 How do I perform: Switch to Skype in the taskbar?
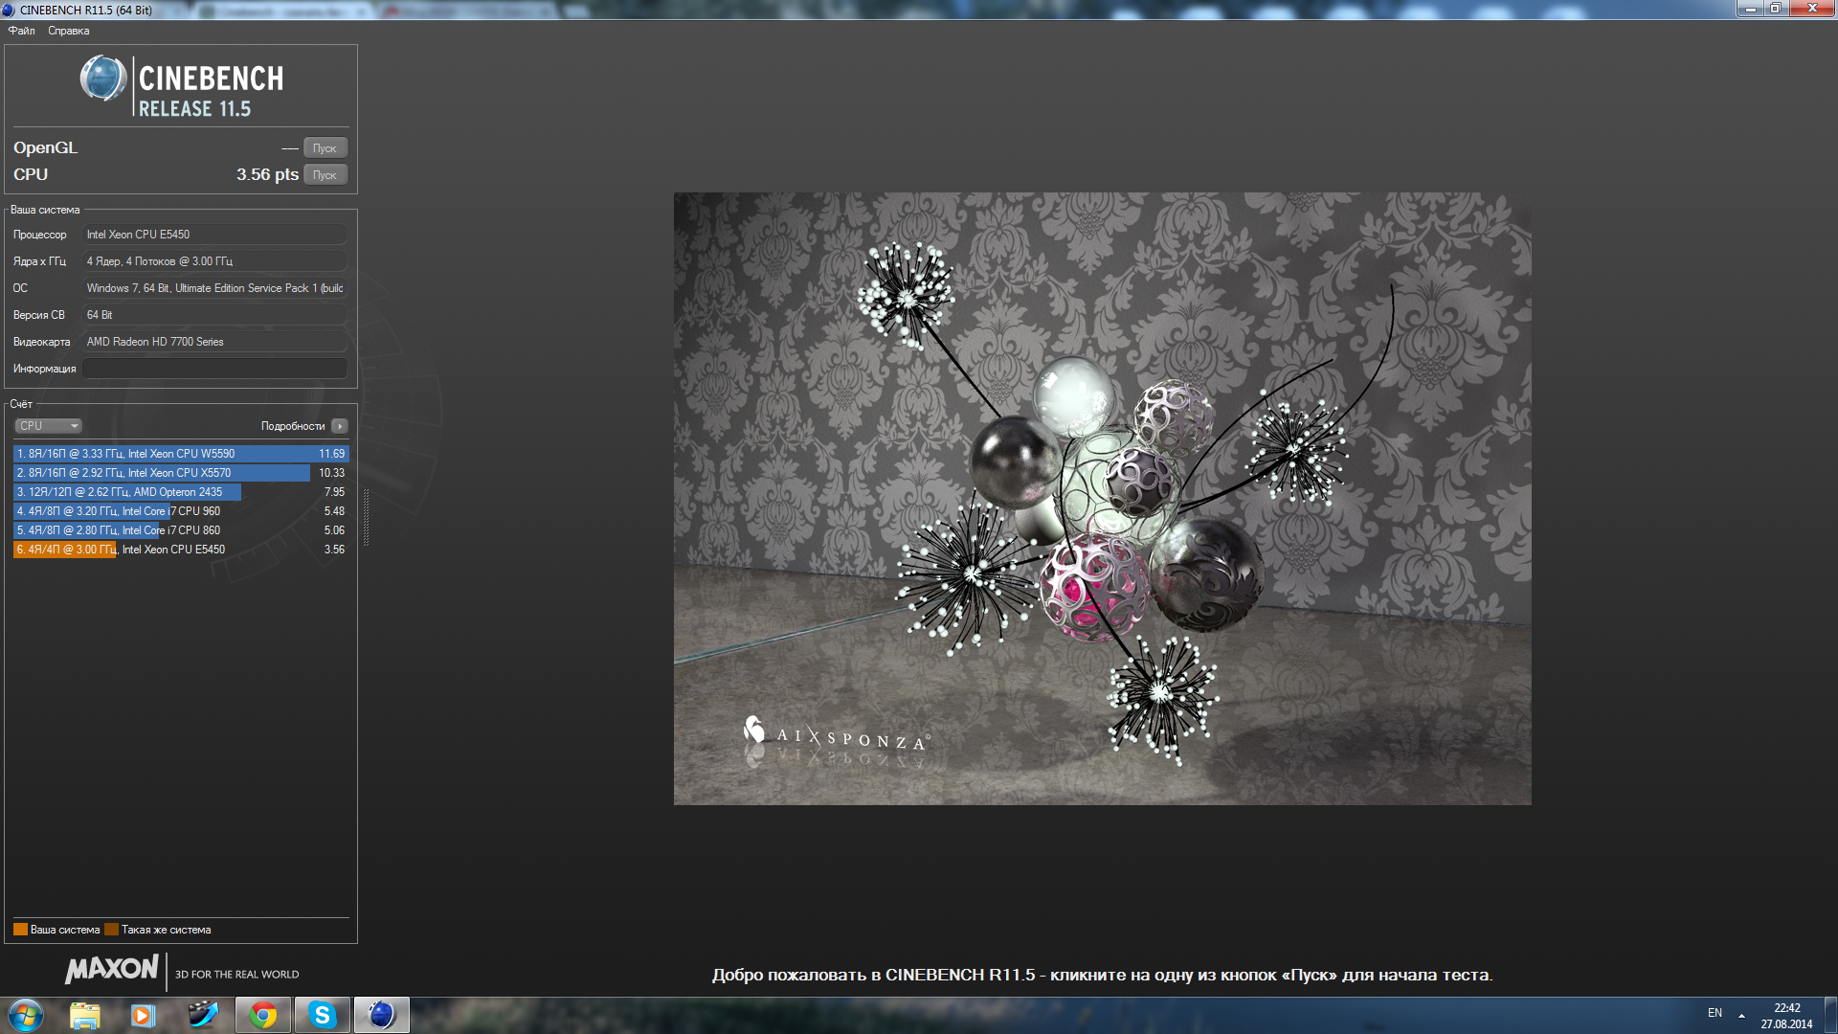[x=323, y=1015]
